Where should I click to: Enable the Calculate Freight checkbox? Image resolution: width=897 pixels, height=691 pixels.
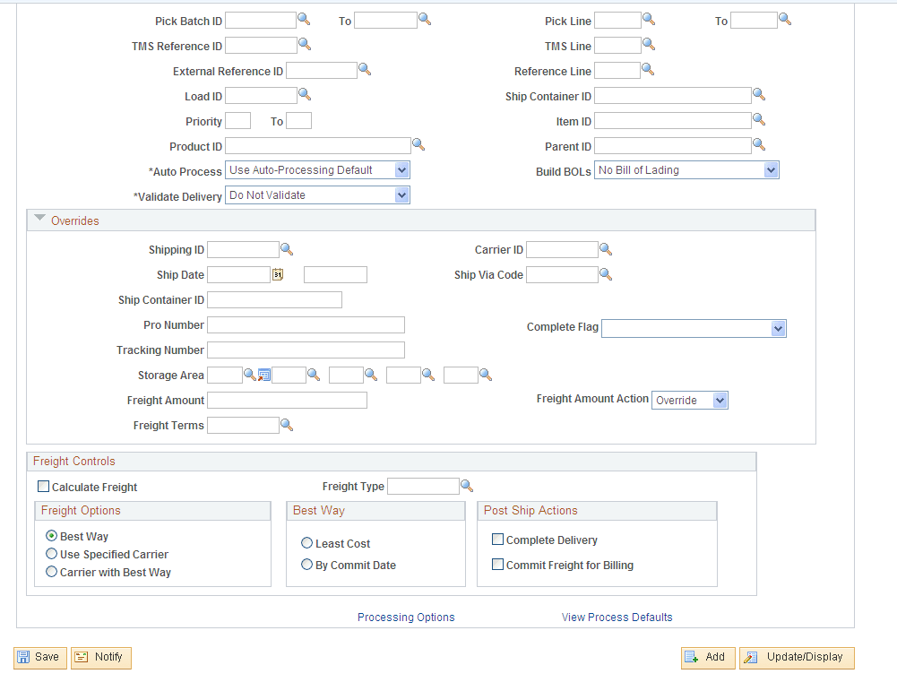point(43,486)
